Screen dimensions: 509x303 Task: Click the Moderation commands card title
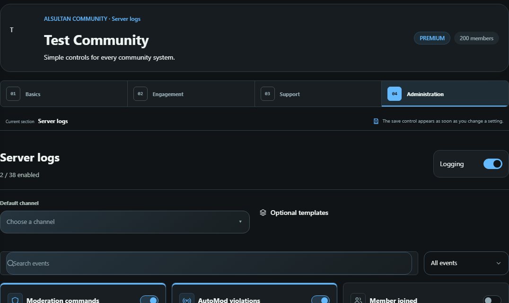point(62,301)
